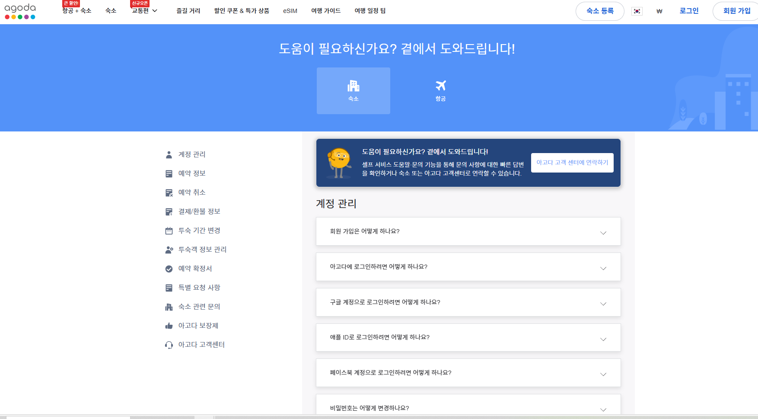This screenshot has height=419, width=758.
Task: Open 할인 쿠폰 & 특가 상품 menu
Action: click(242, 11)
